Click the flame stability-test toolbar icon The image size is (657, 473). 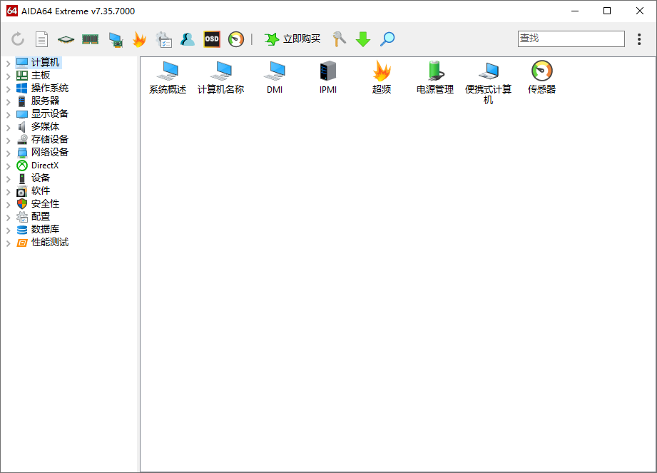point(140,39)
